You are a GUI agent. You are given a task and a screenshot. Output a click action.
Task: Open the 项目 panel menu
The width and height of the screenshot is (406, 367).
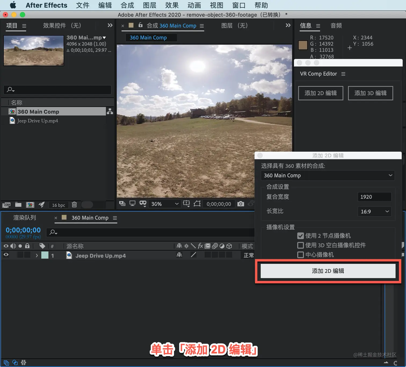click(x=24, y=26)
